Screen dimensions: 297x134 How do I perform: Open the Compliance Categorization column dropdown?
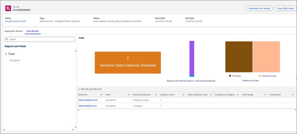click(x=238, y=95)
